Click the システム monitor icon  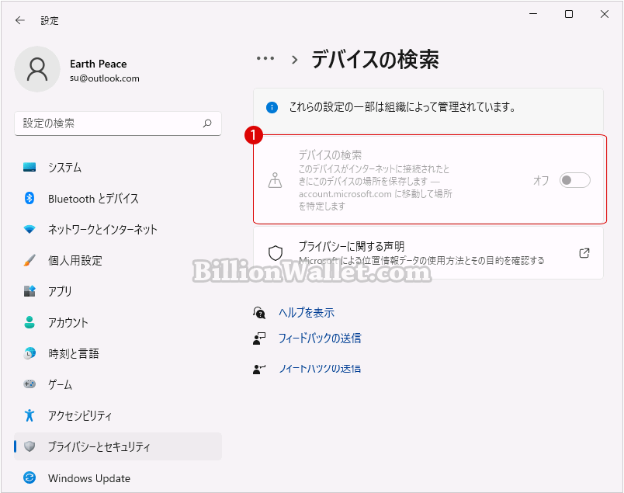pyautogui.click(x=29, y=167)
